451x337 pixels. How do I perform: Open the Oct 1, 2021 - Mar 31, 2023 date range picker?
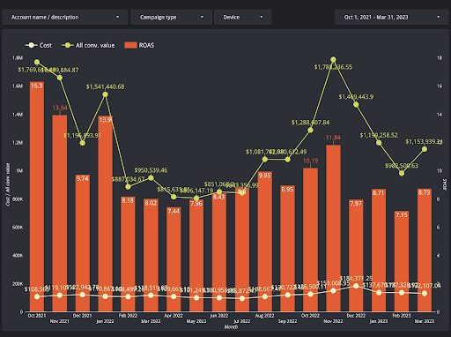point(392,17)
